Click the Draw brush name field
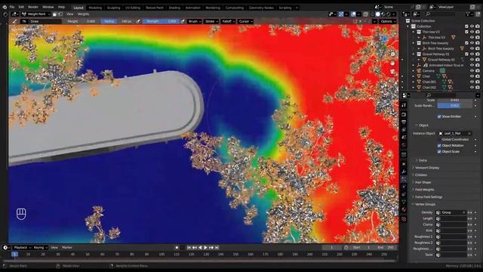The image size is (483, 272). pyautogui.click(x=45, y=21)
